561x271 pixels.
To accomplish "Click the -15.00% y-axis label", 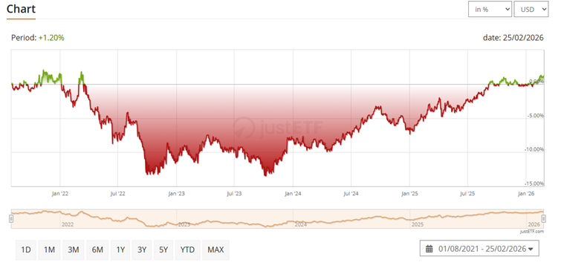I will (x=534, y=183).
